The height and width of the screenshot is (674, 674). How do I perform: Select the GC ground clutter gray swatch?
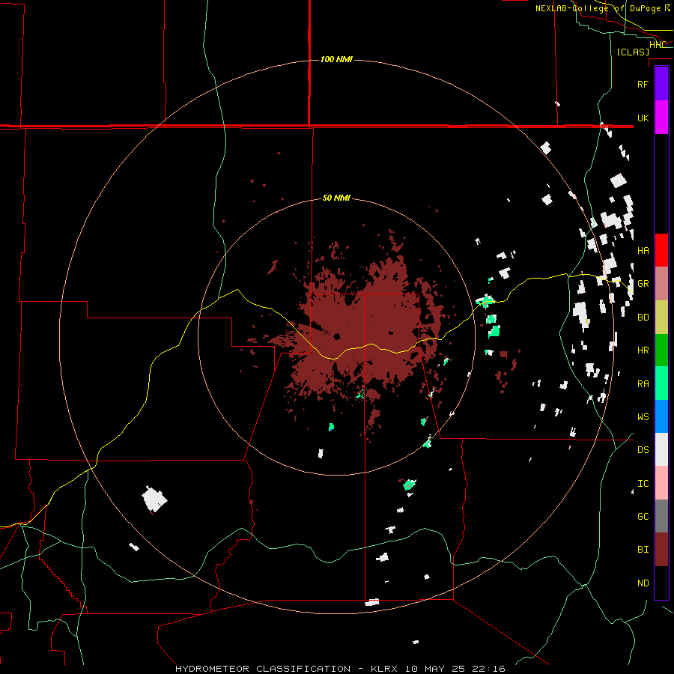point(661,516)
